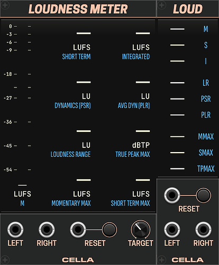Click the RESET input jack on Loudness Meter
Viewport: 219px width, 265px height.
(x=78, y=229)
